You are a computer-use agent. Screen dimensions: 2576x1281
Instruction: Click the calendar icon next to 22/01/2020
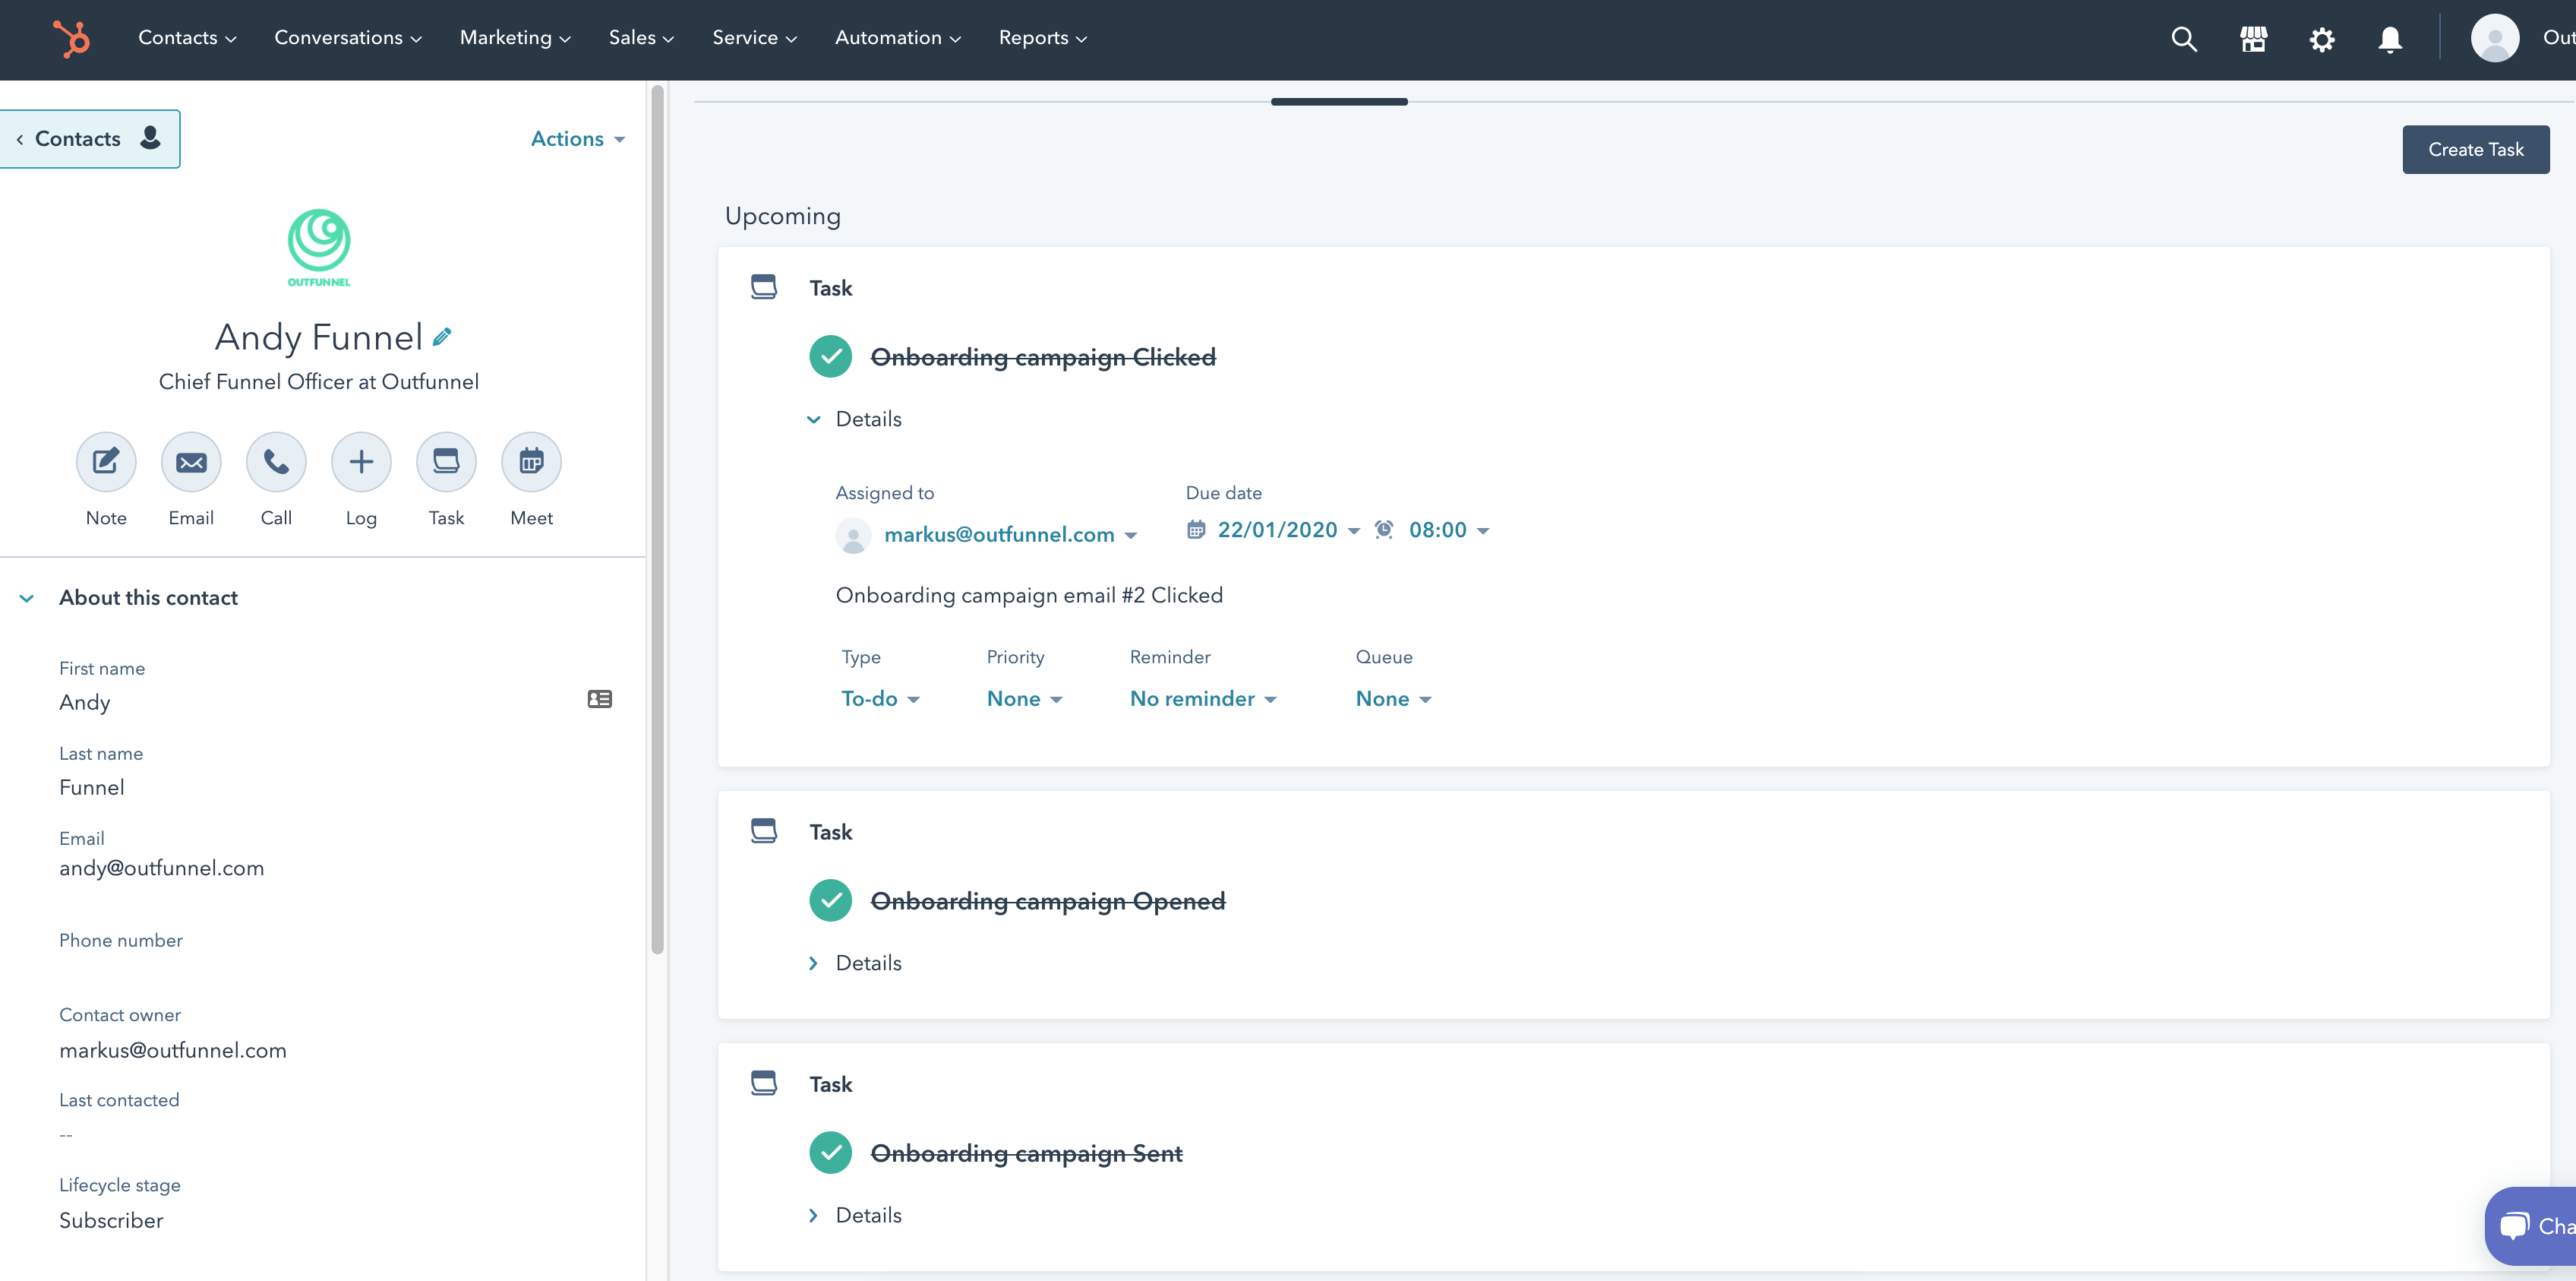pos(1196,530)
